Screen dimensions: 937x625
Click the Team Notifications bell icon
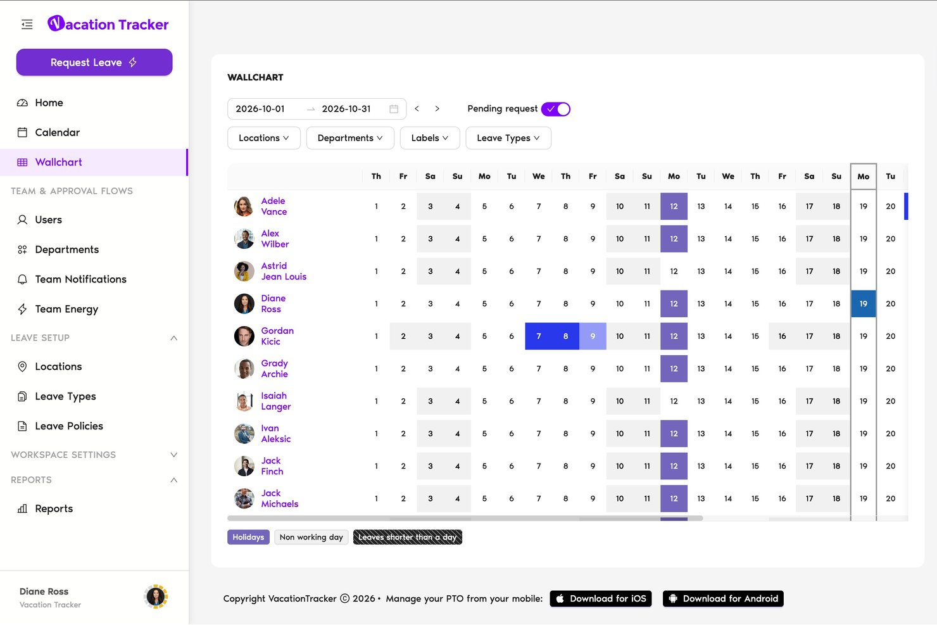[22, 279]
